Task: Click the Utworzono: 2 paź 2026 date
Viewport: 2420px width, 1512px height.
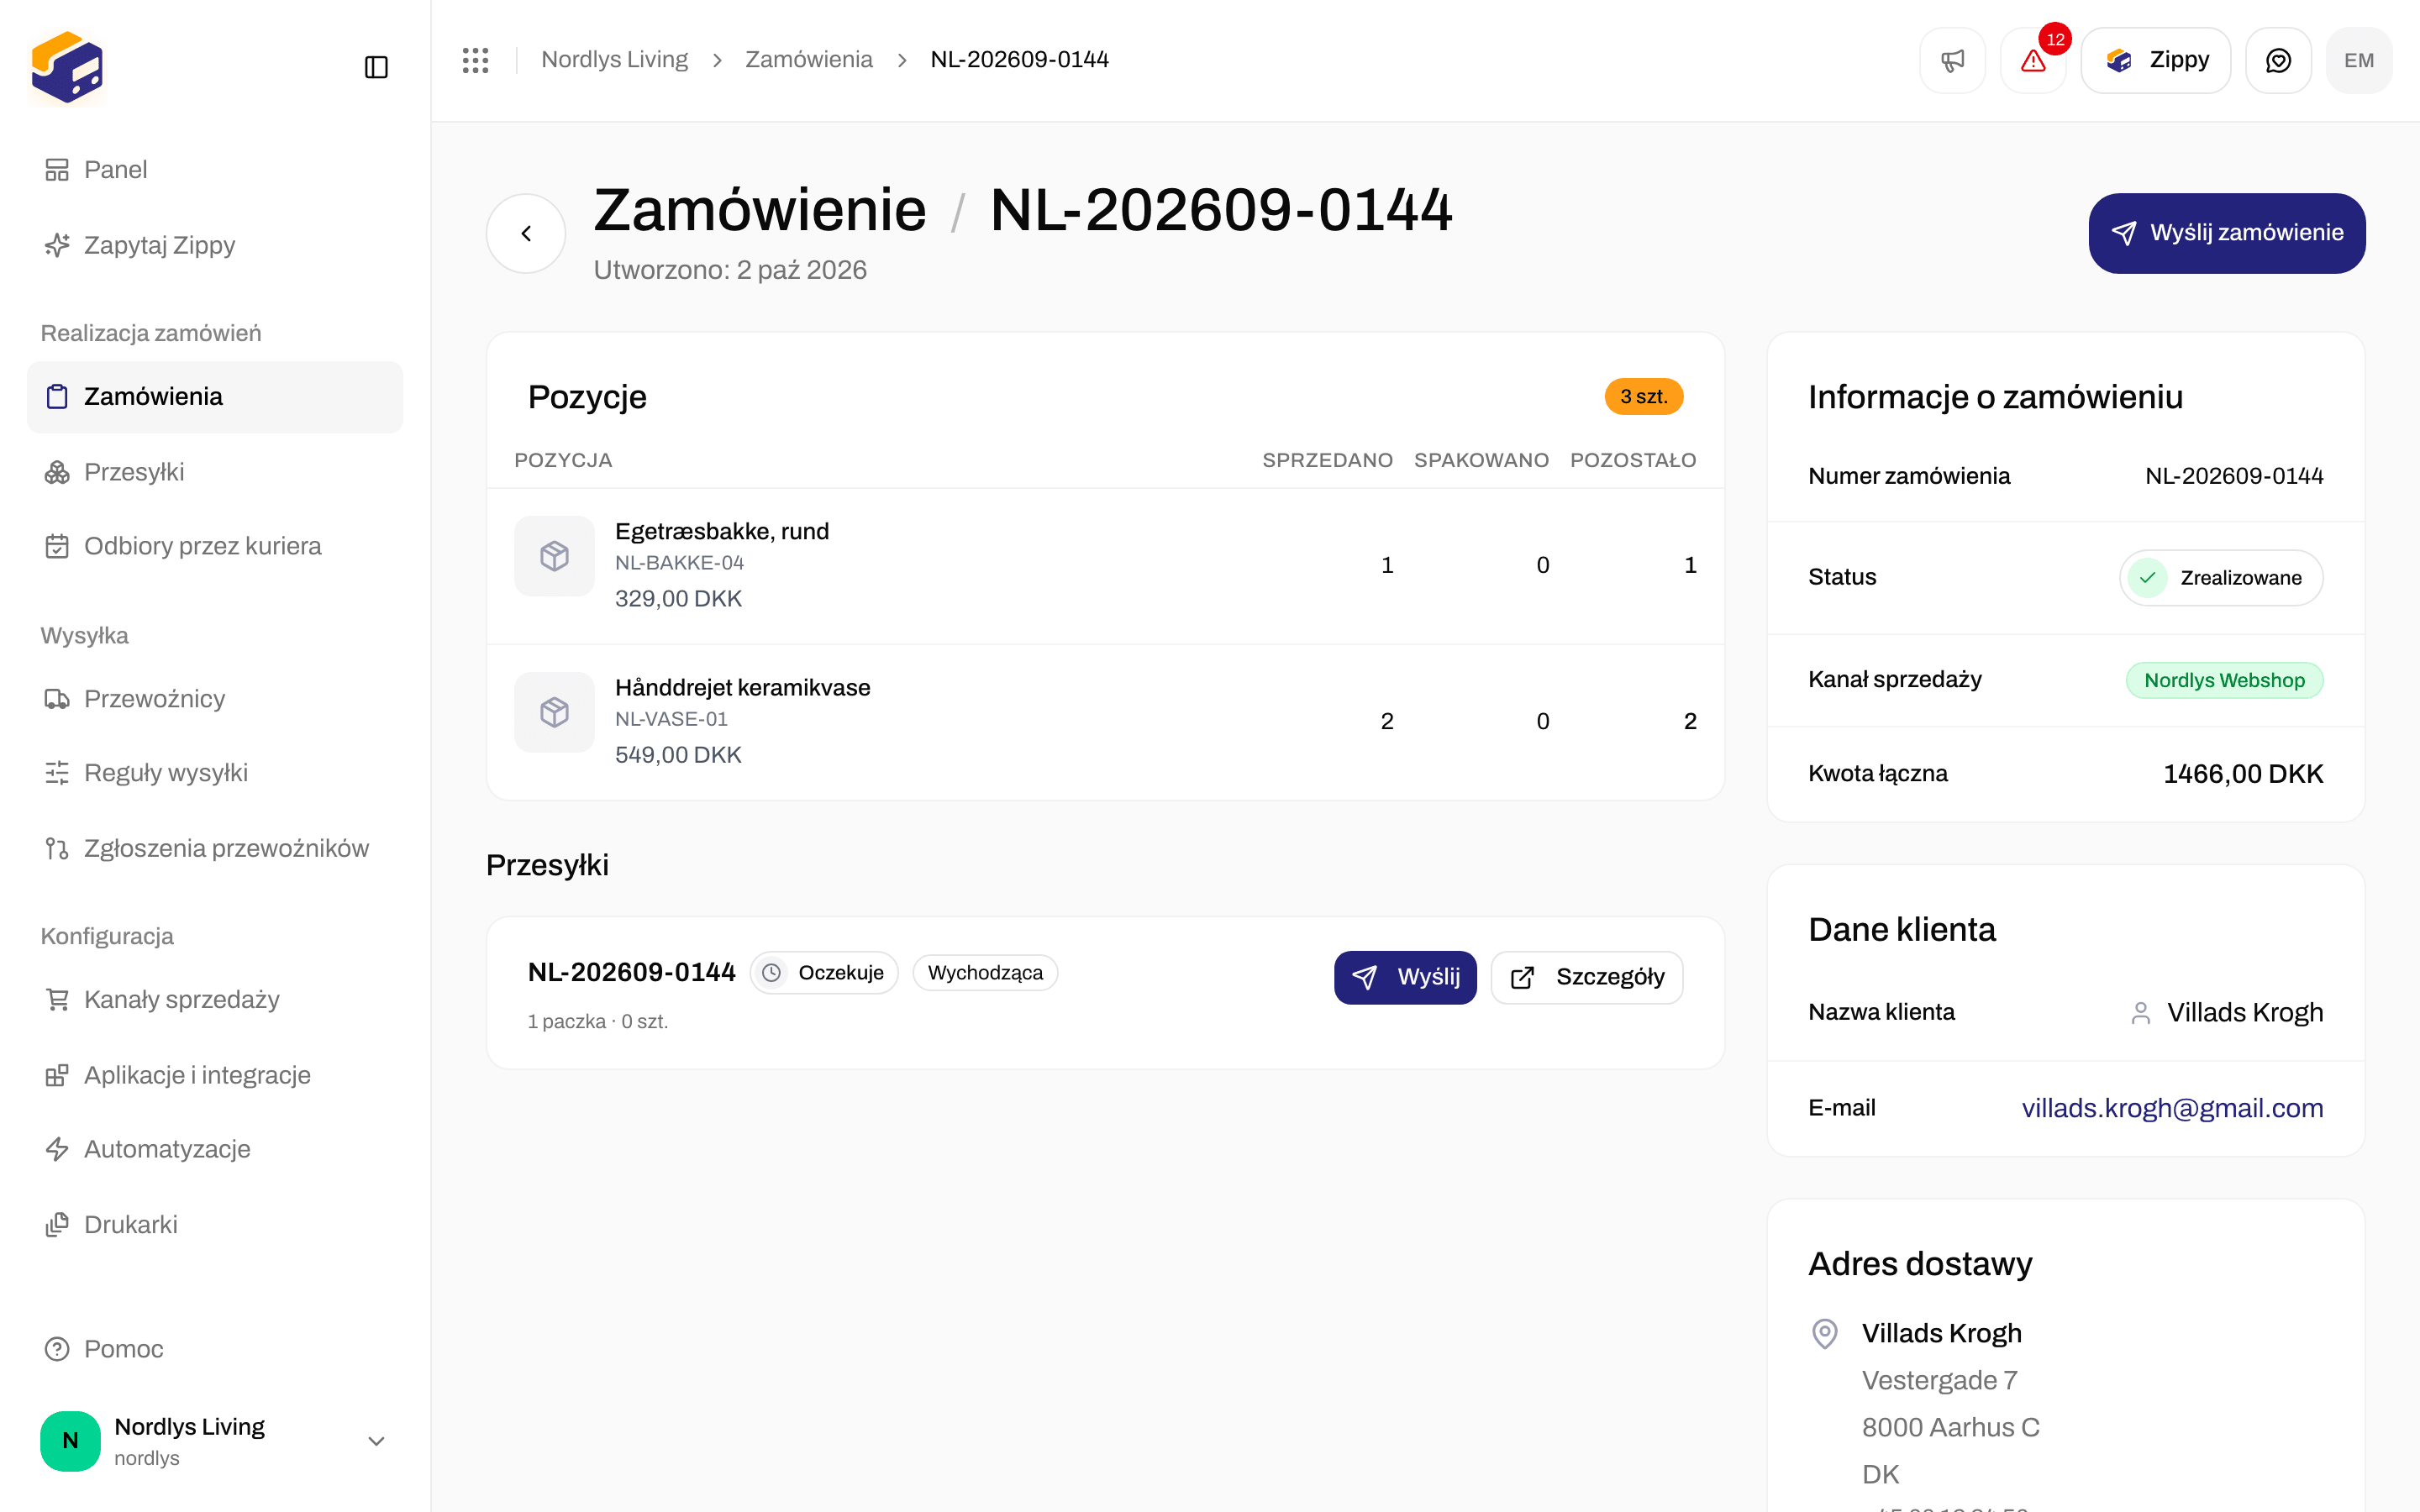Action: pos(730,270)
